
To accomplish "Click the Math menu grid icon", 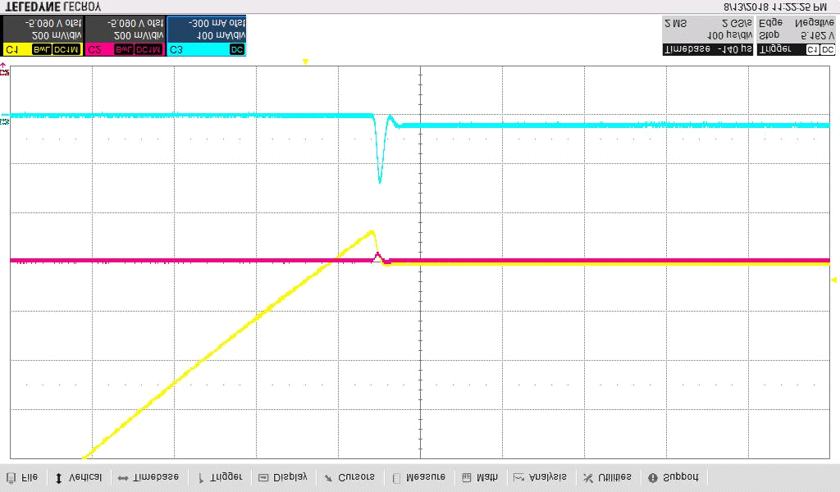I will [467, 477].
